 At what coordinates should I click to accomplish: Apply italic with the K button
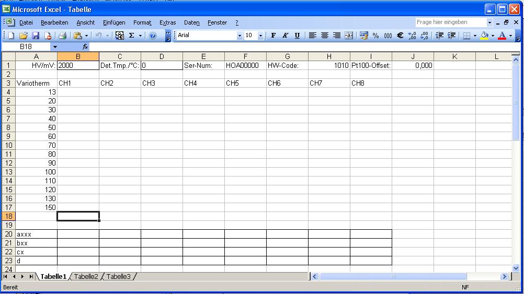(285, 36)
